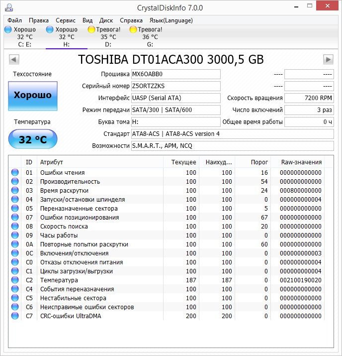
Task: Select the H: disk status orb
Action: point(50,29)
